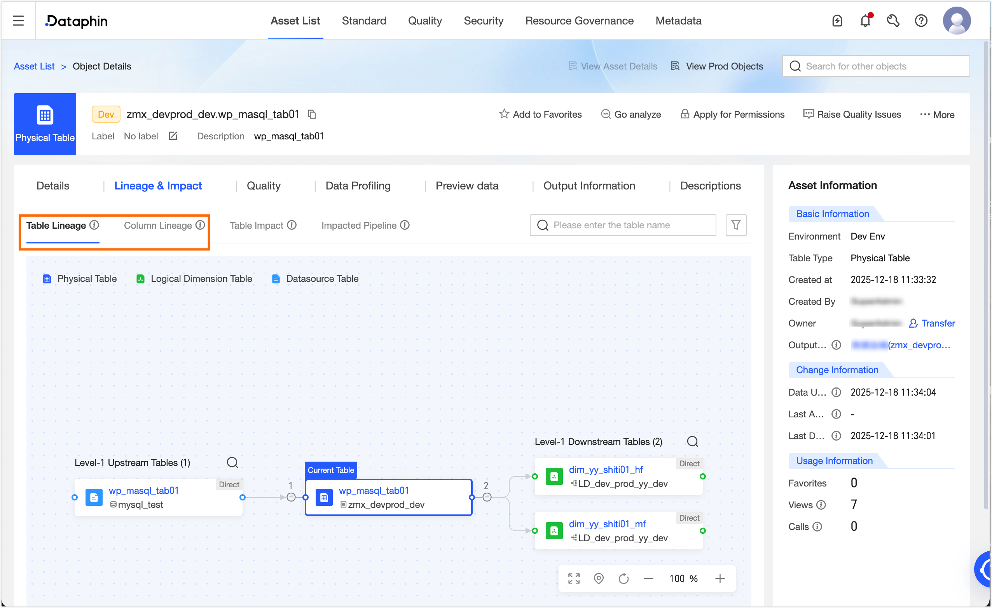Select the Column Lineage sub-tab

pos(158,225)
